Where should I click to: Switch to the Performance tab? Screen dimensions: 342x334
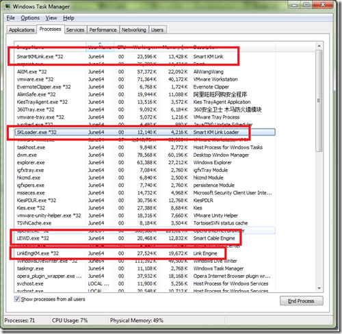click(103, 30)
